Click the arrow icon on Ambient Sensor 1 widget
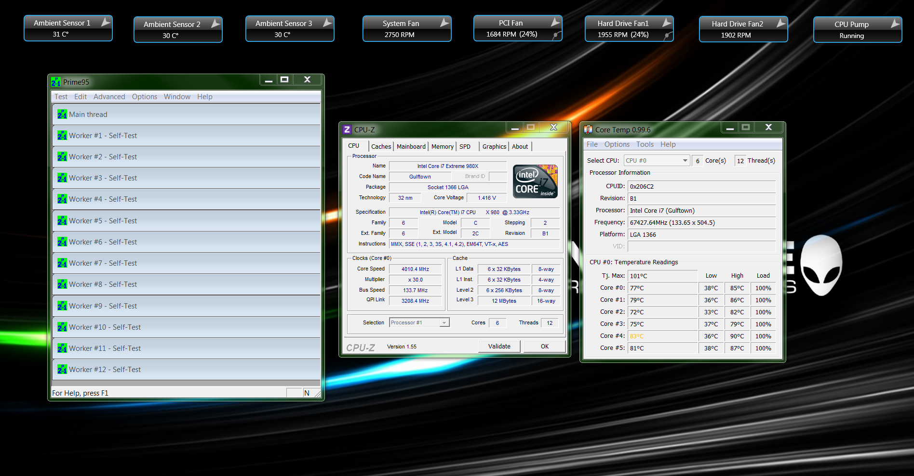914x476 pixels. (106, 22)
